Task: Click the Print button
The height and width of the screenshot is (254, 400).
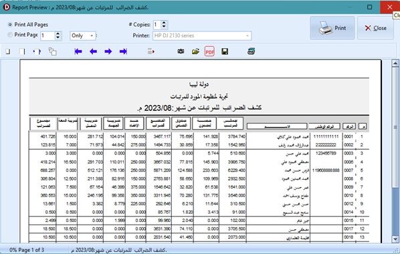Action: coord(332,28)
